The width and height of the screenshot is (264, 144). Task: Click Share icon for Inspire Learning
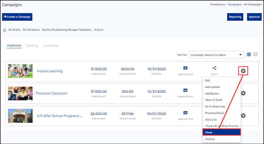pos(214,68)
